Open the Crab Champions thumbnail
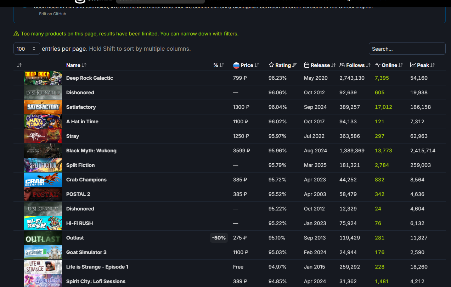451x287 pixels. click(43, 180)
